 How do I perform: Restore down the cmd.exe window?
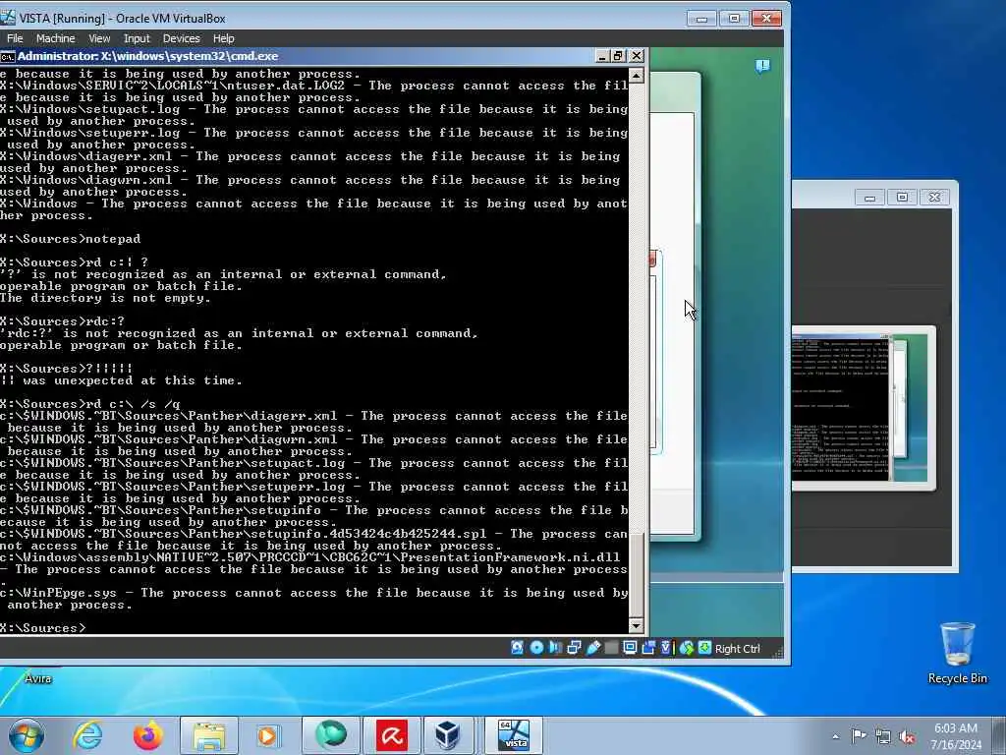coord(619,56)
